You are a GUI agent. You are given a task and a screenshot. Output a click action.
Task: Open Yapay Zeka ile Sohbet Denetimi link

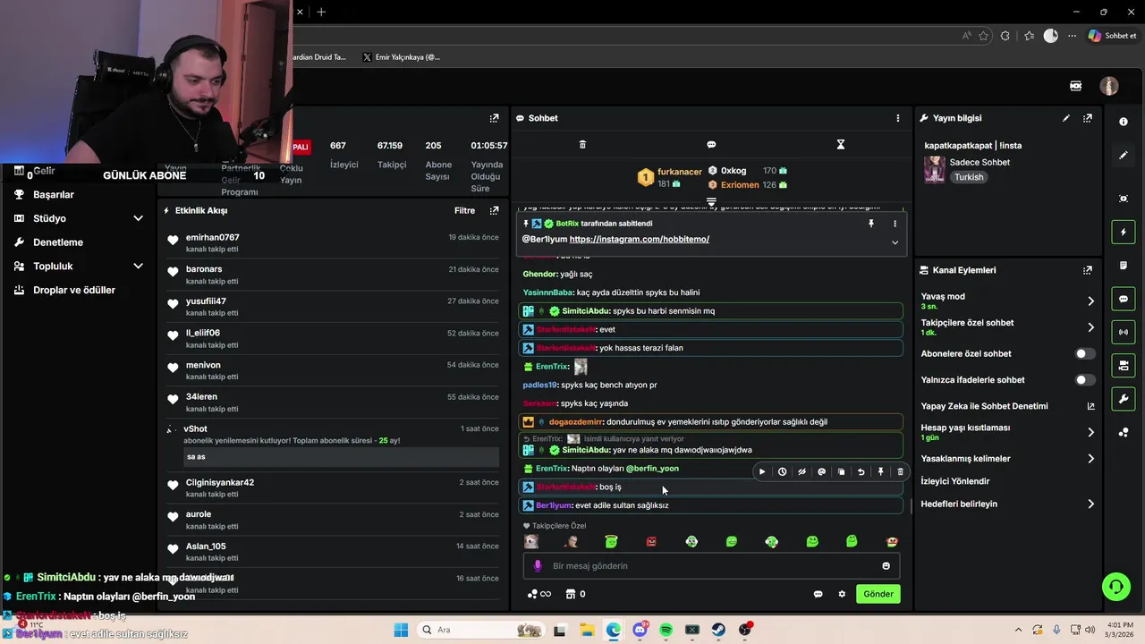click(x=1008, y=406)
